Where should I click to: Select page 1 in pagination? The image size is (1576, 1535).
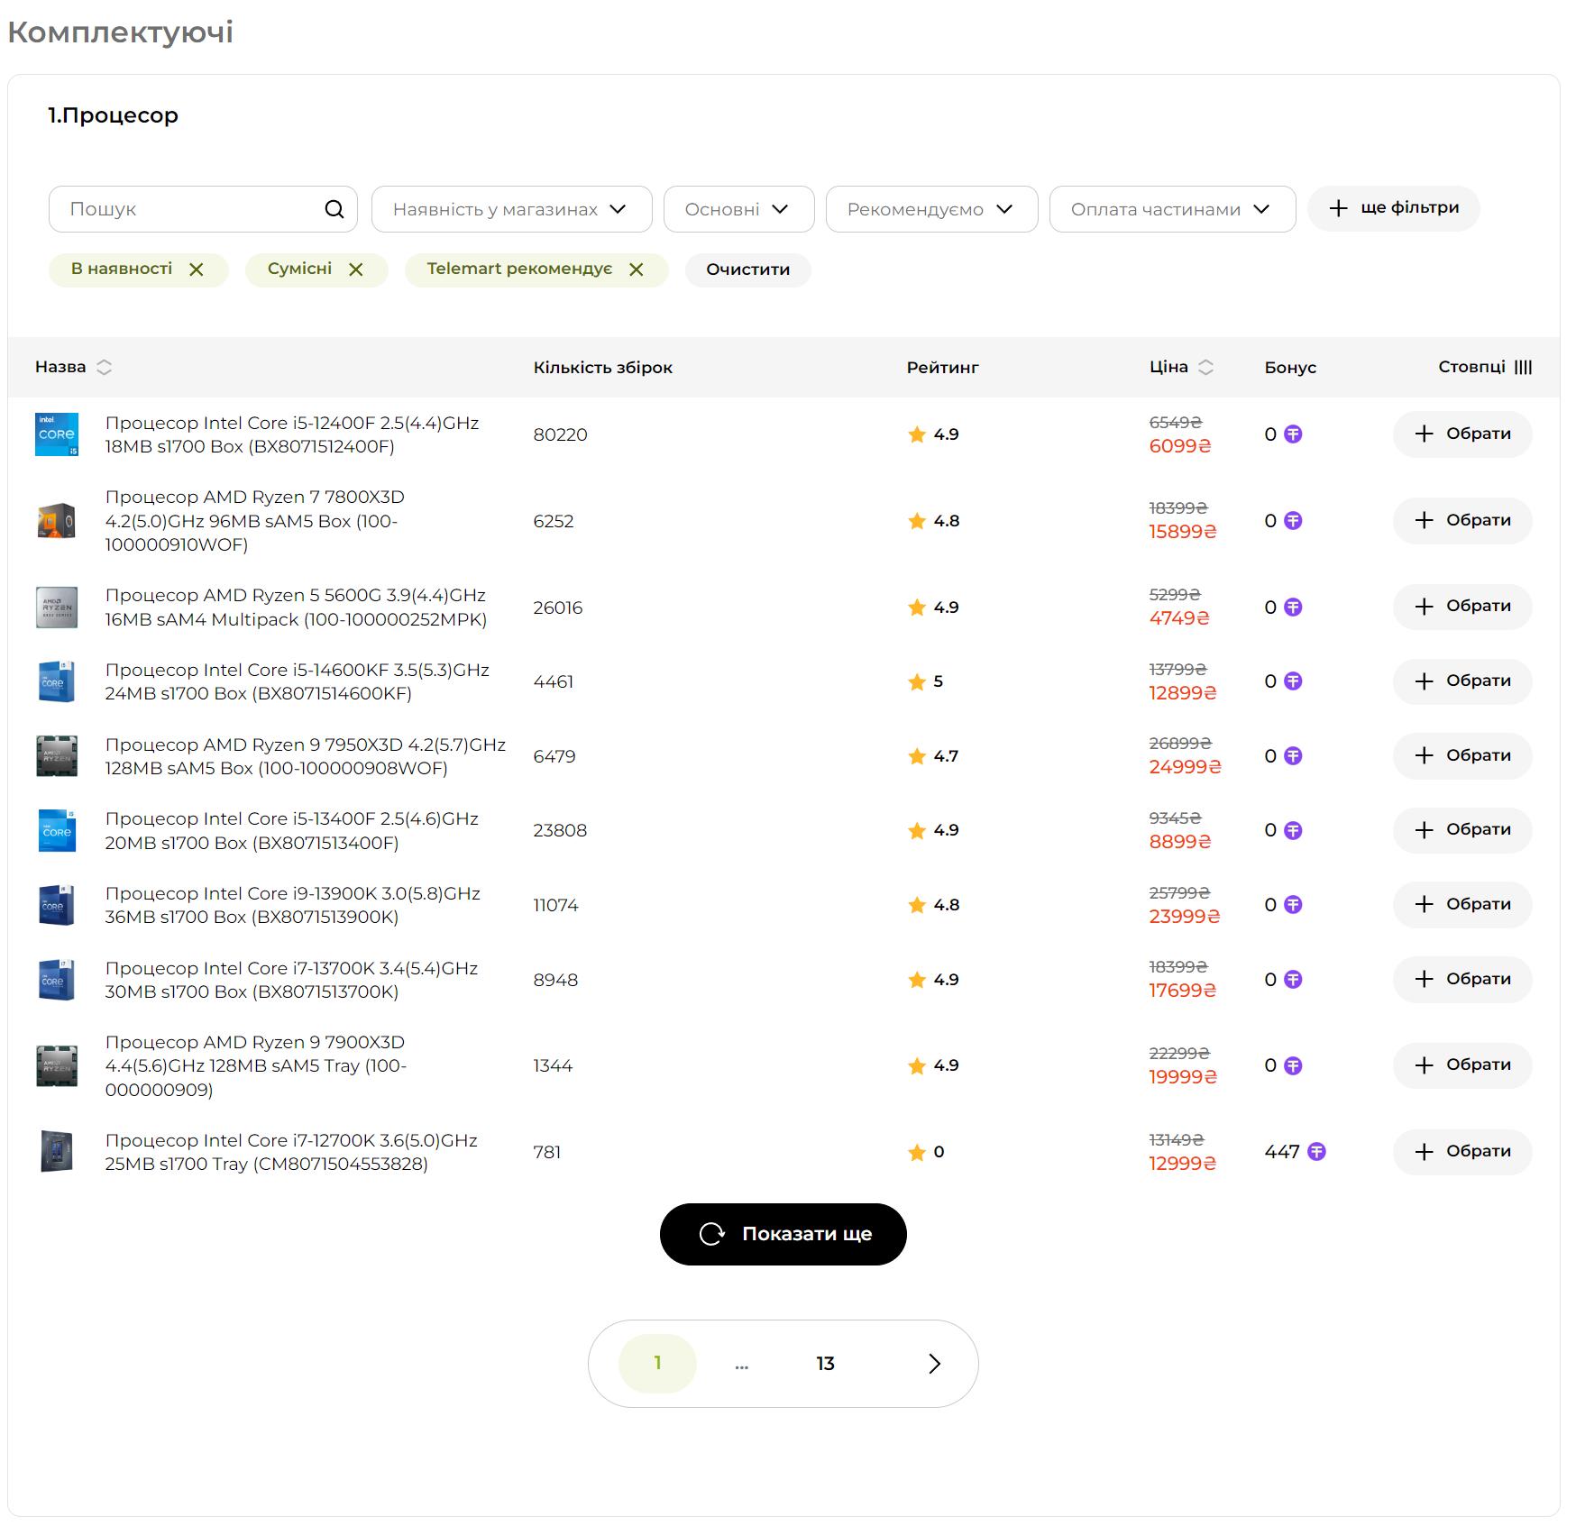tap(657, 1364)
